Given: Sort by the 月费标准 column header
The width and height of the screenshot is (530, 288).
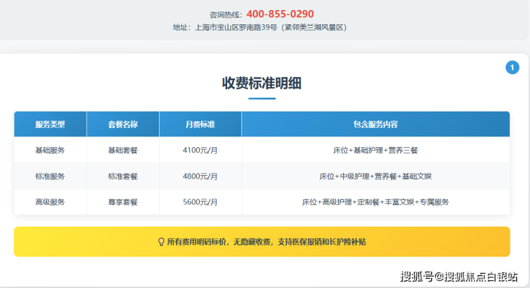Looking at the screenshot, I should 200,124.
